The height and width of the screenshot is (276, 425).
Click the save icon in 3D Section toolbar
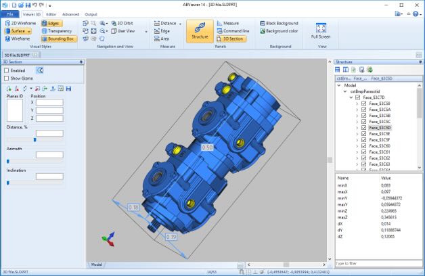[69, 89]
